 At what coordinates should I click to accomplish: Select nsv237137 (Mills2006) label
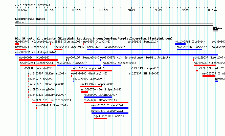tap(143, 74)
